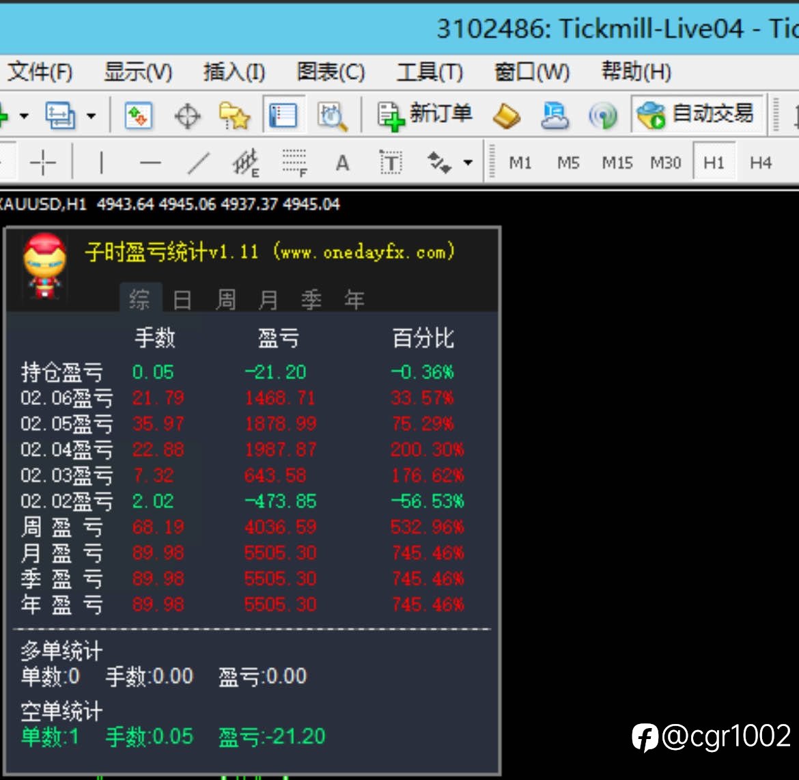Open the Market Watch window icon
This screenshot has height=780, width=799.
138,115
